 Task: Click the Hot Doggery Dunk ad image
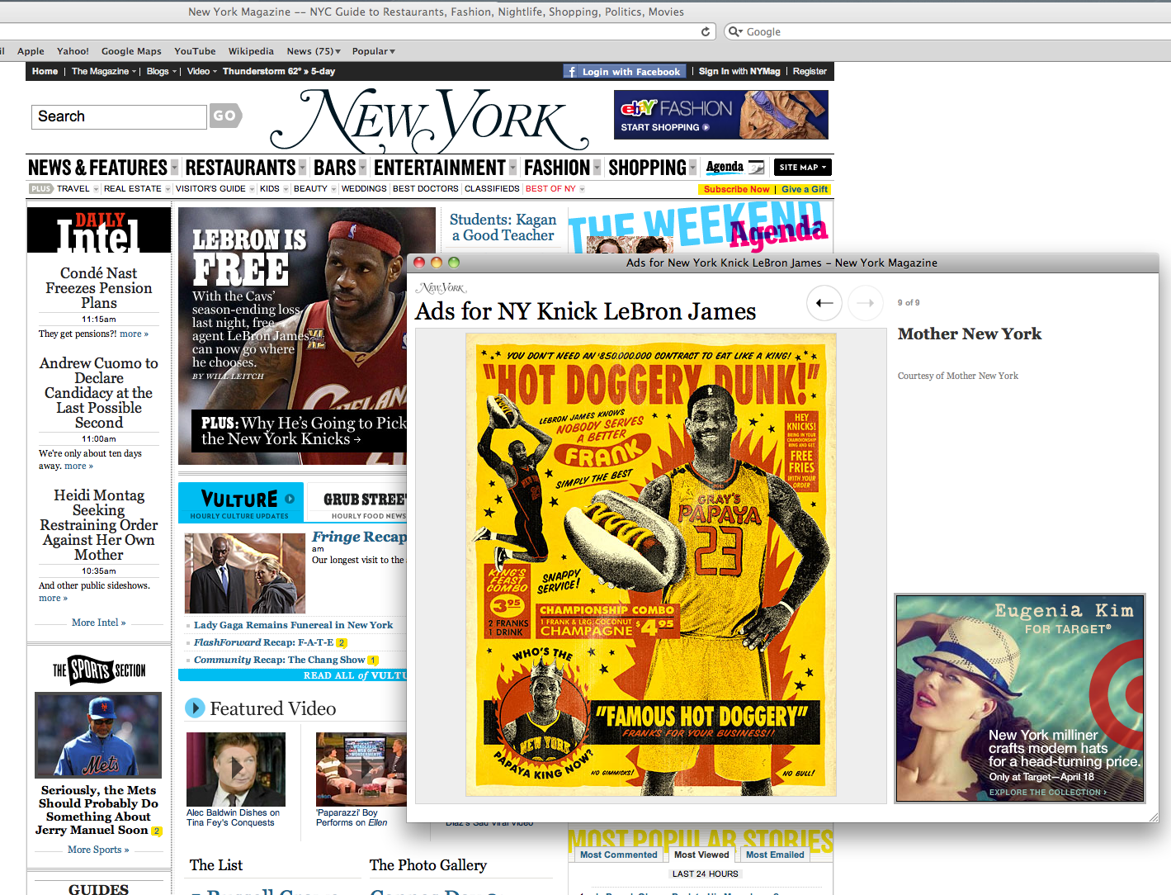coord(651,565)
